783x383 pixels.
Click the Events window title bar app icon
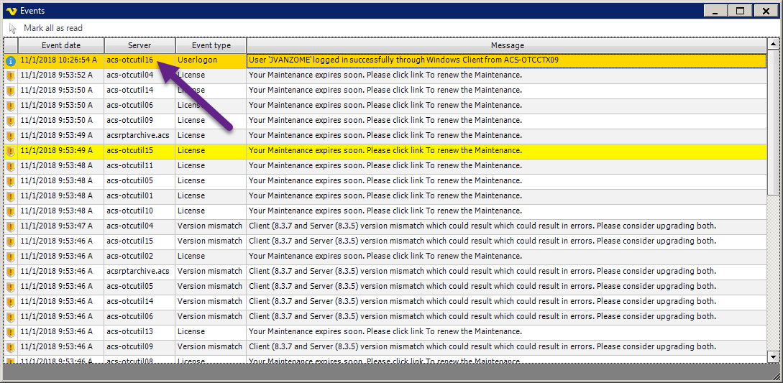pos(11,11)
